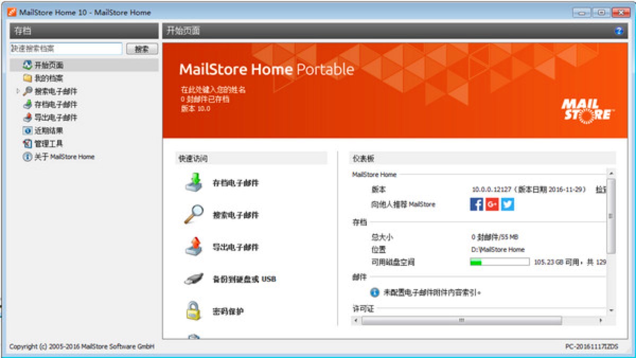Image resolution: width=636 pixels, height=358 pixels.
Task: Click the padlock password protection icon
Action: click(x=194, y=311)
